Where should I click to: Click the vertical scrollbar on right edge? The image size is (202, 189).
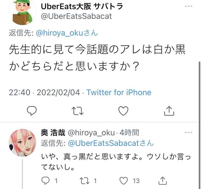pyautogui.click(x=200, y=125)
